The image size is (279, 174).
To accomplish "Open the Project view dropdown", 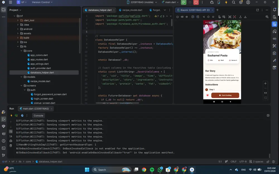I will [x=15, y=10].
